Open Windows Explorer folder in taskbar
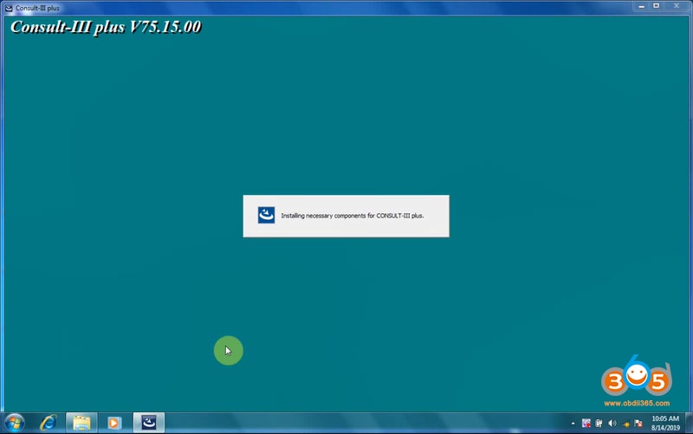Screen dimensions: 693x434 point(81,423)
